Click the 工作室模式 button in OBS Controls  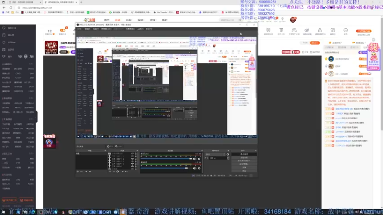[x=244, y=164]
